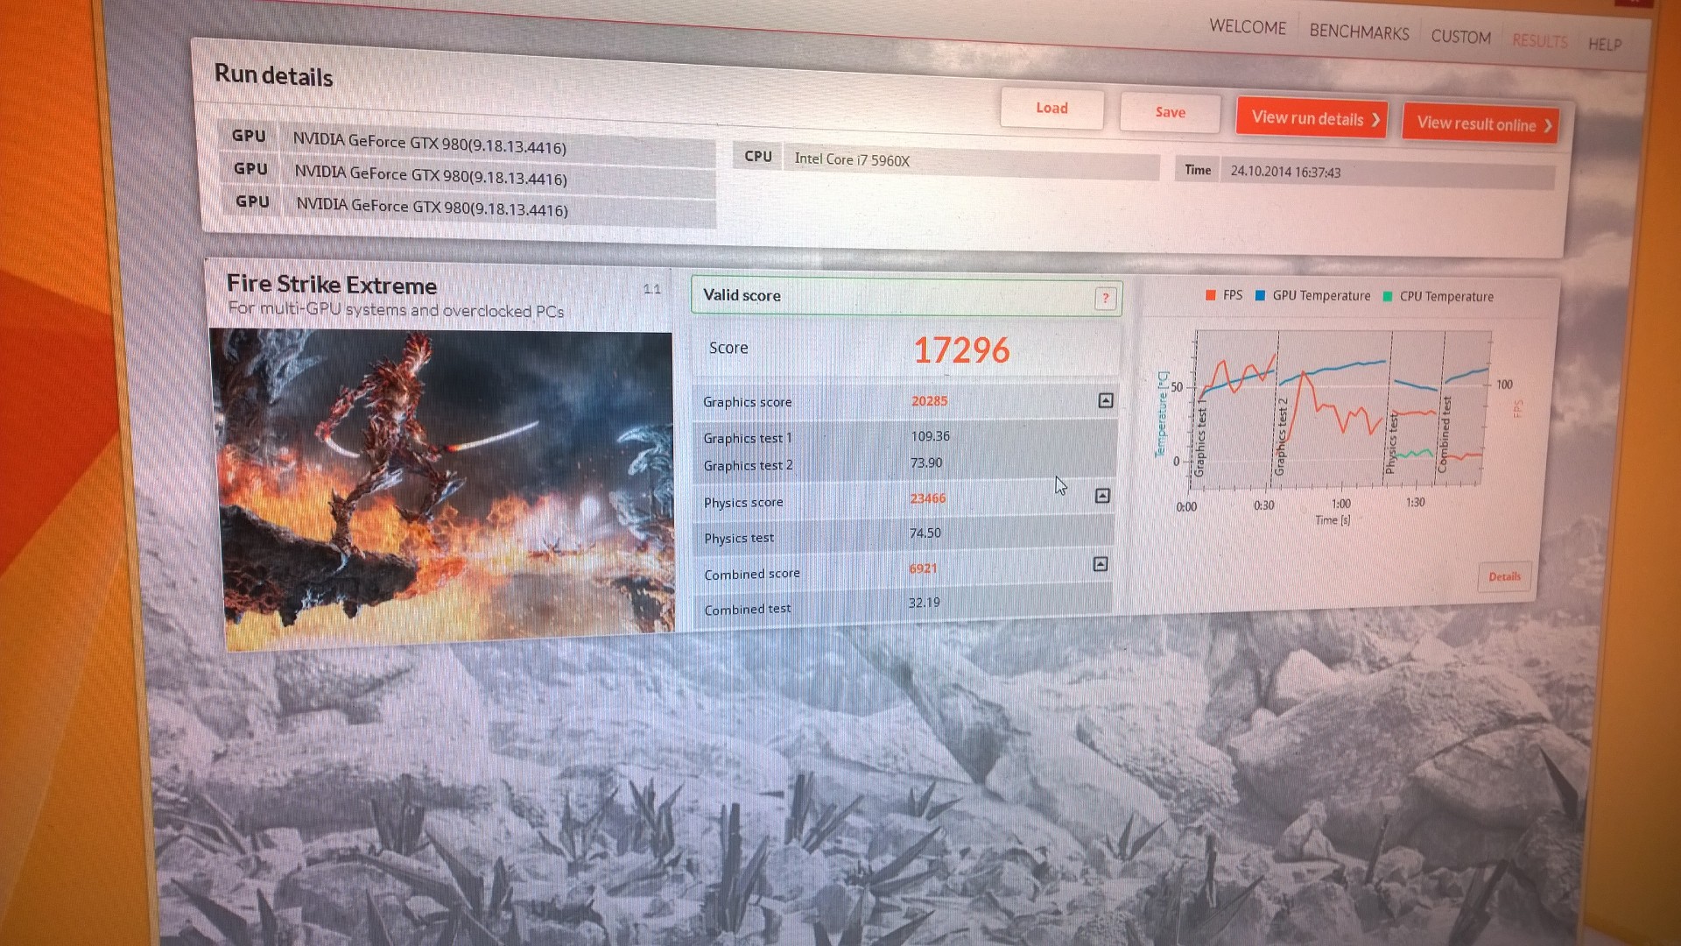Click the second GPU row GTX 980
The image size is (1681, 946).
[468, 176]
